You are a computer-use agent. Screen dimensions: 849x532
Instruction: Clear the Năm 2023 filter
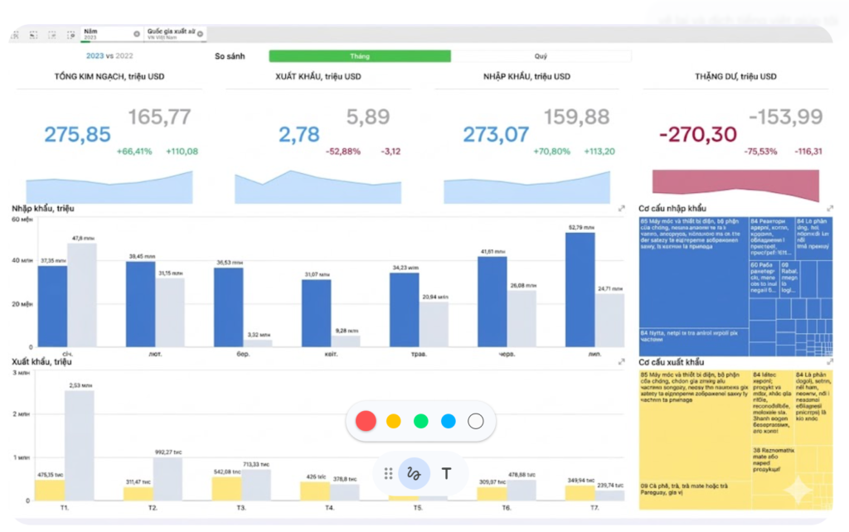[137, 33]
